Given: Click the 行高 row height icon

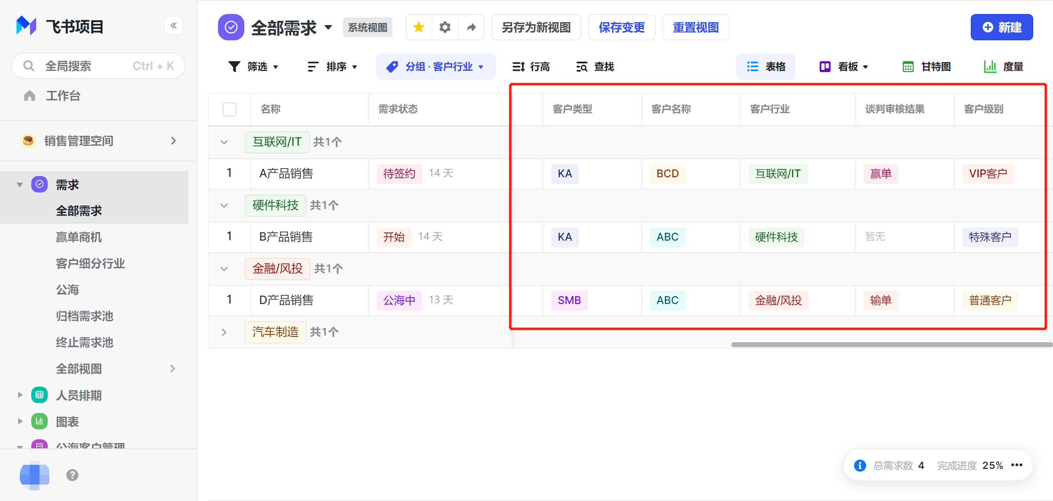Looking at the screenshot, I should 518,66.
